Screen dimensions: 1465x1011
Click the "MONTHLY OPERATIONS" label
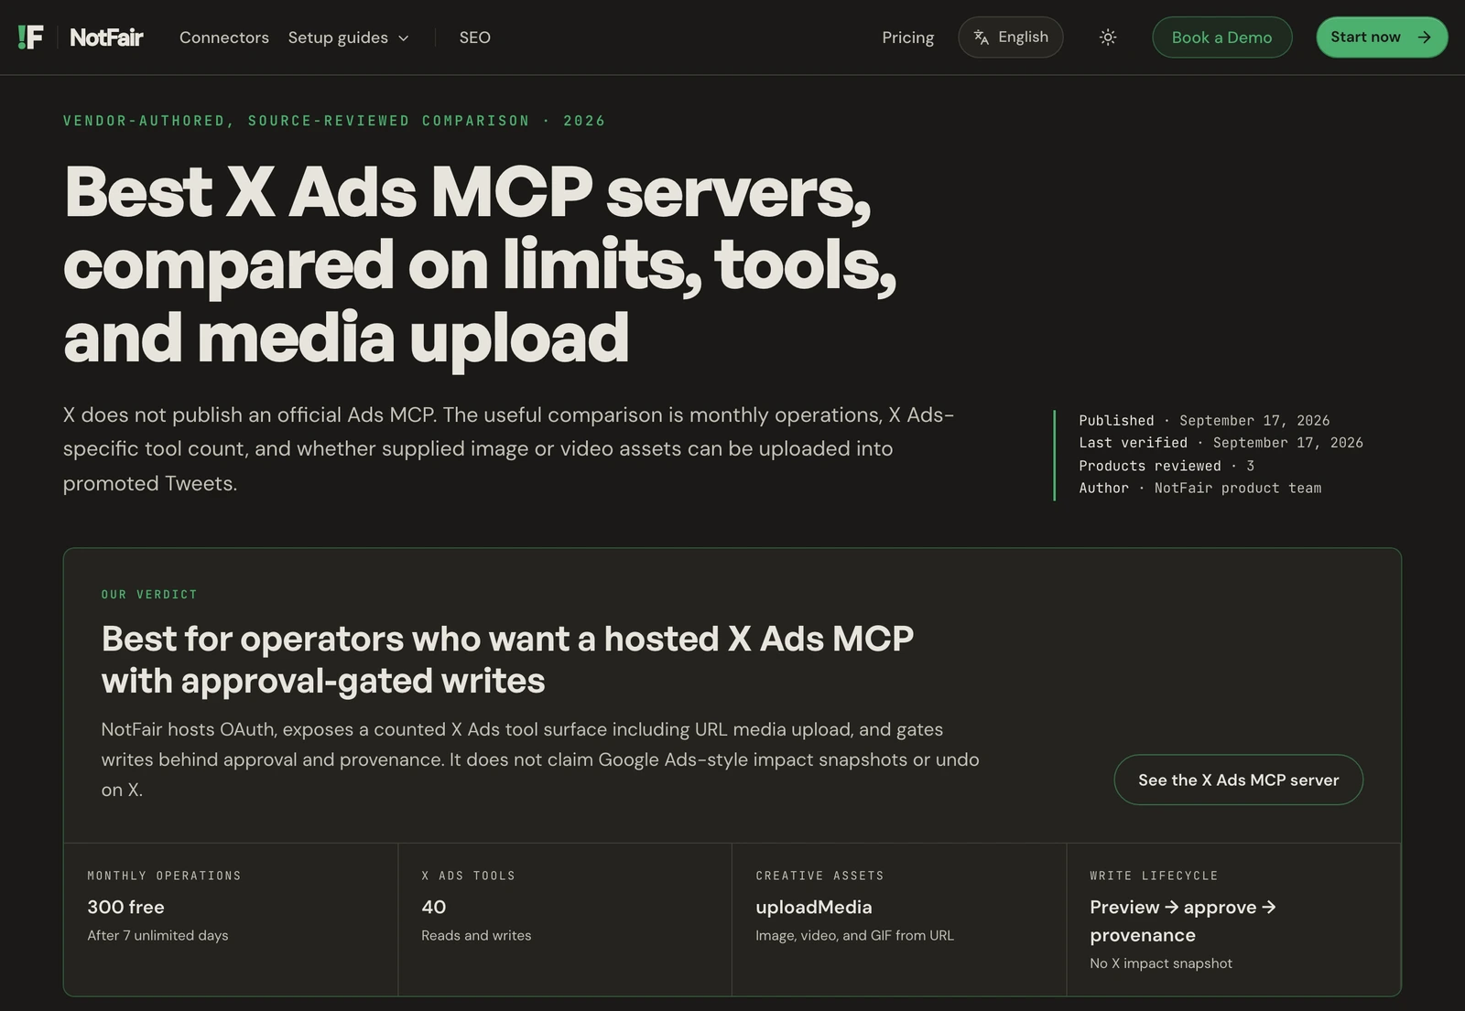tap(164, 876)
